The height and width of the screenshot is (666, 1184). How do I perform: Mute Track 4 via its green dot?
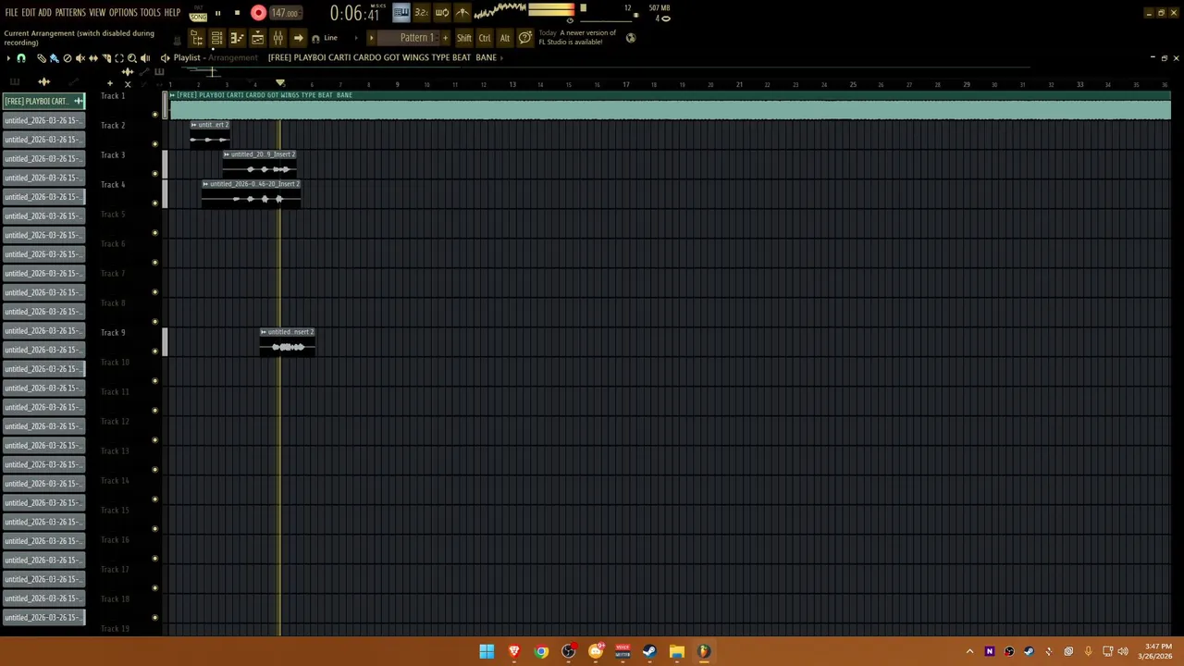click(154, 203)
